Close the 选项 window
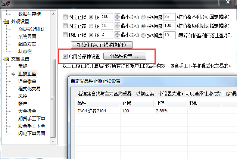Viewport: 237px width, 159px height. pos(228,2)
